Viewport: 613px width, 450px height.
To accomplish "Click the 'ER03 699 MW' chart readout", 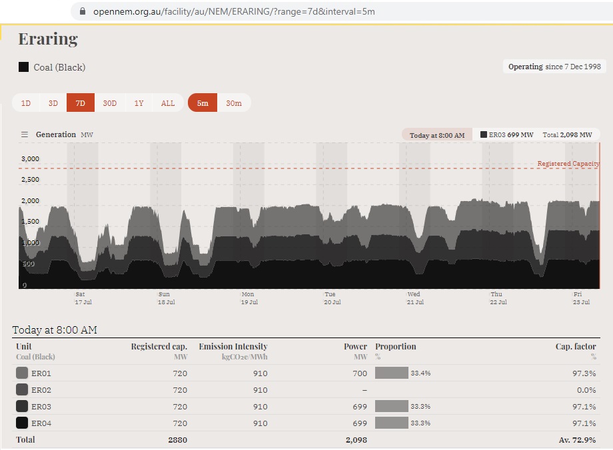I will point(506,134).
